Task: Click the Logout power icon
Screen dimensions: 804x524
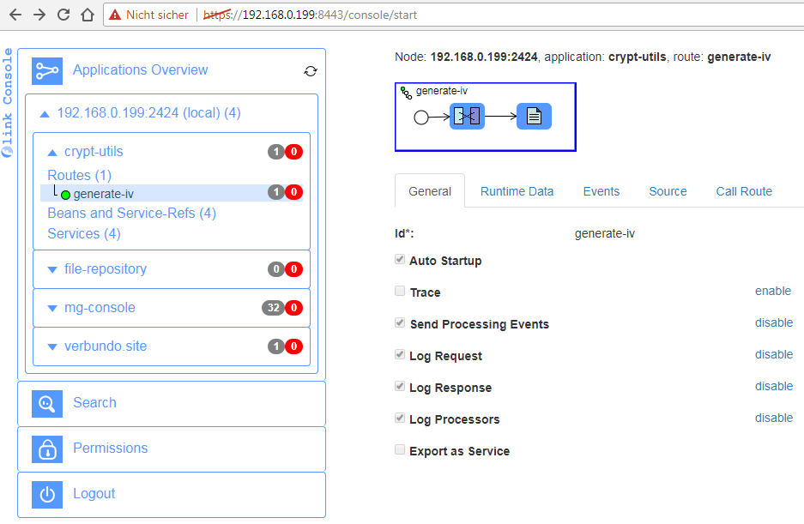Action: [47, 494]
